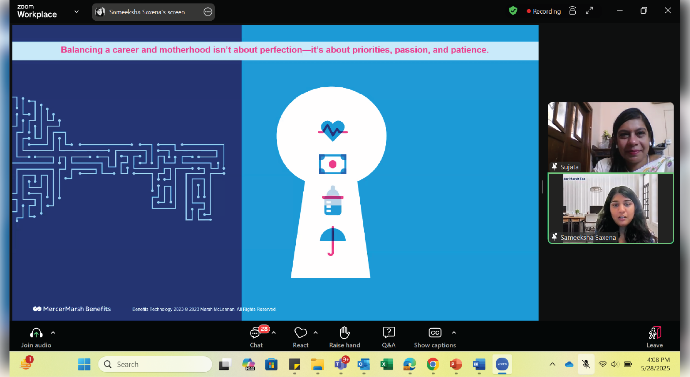Screen dimensions: 690x377
Task: Expand the Join audio options arrow
Action: click(53, 332)
